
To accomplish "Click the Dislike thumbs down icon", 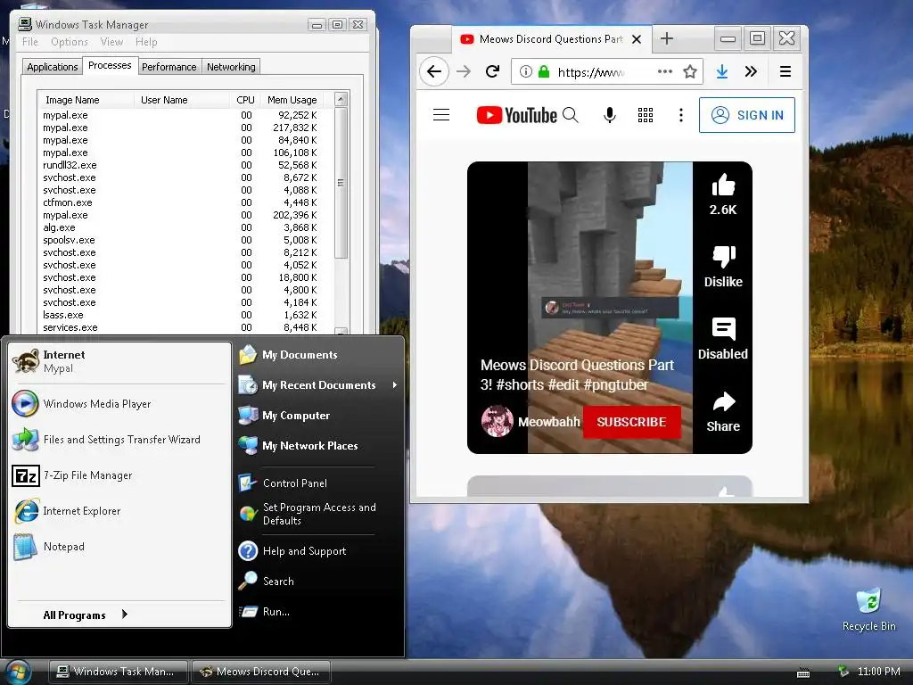I will tap(724, 257).
